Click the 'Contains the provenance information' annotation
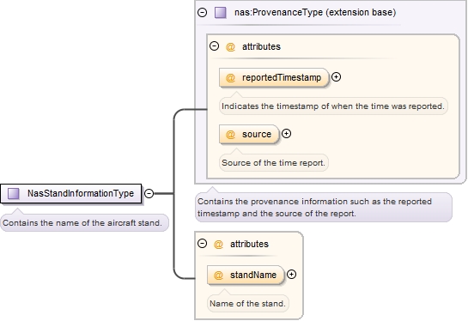This screenshot has width=468, height=321. tap(324, 208)
